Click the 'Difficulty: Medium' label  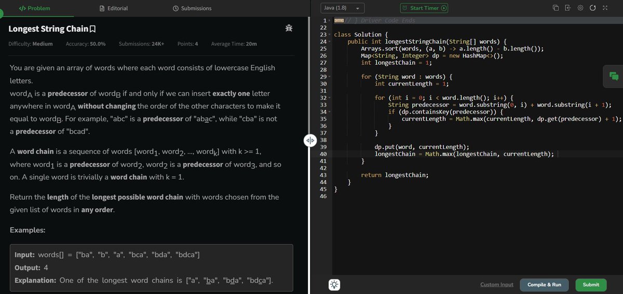(x=31, y=44)
